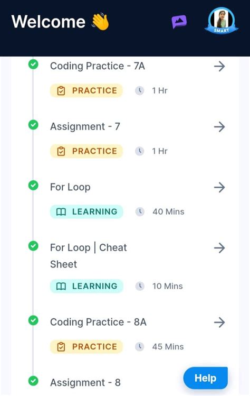Select the LEARNING tag under For Loop
This screenshot has height=396, width=250.
86,211
